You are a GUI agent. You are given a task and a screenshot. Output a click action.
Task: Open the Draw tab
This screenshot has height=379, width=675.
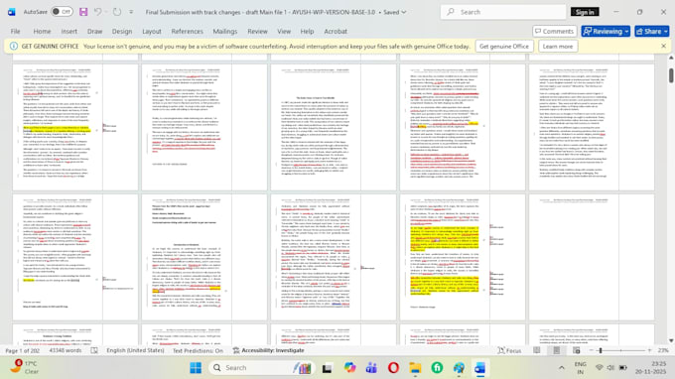(x=94, y=32)
